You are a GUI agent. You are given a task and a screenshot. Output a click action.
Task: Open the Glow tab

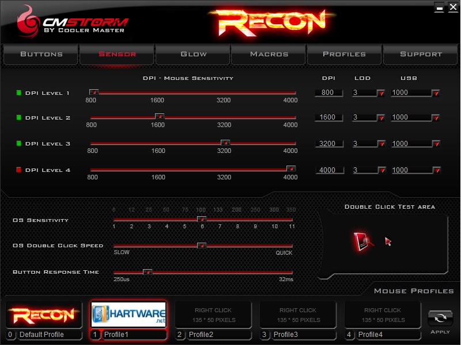coord(193,54)
